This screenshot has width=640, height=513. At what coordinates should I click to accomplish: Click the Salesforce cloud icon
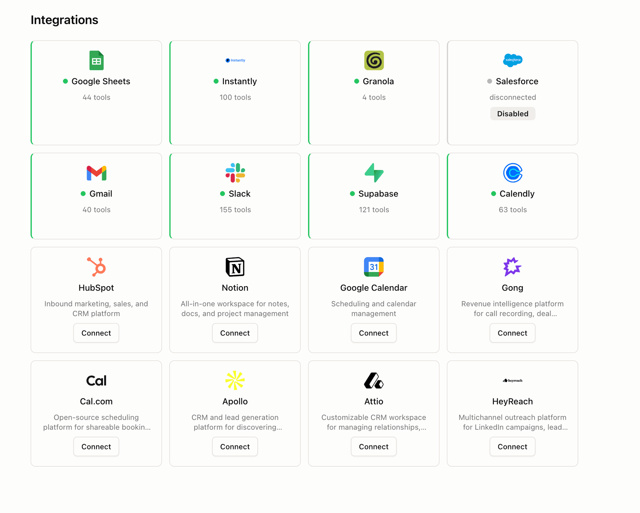pyautogui.click(x=512, y=60)
